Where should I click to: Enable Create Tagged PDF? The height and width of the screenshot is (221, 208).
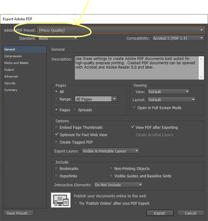[x=56, y=142]
